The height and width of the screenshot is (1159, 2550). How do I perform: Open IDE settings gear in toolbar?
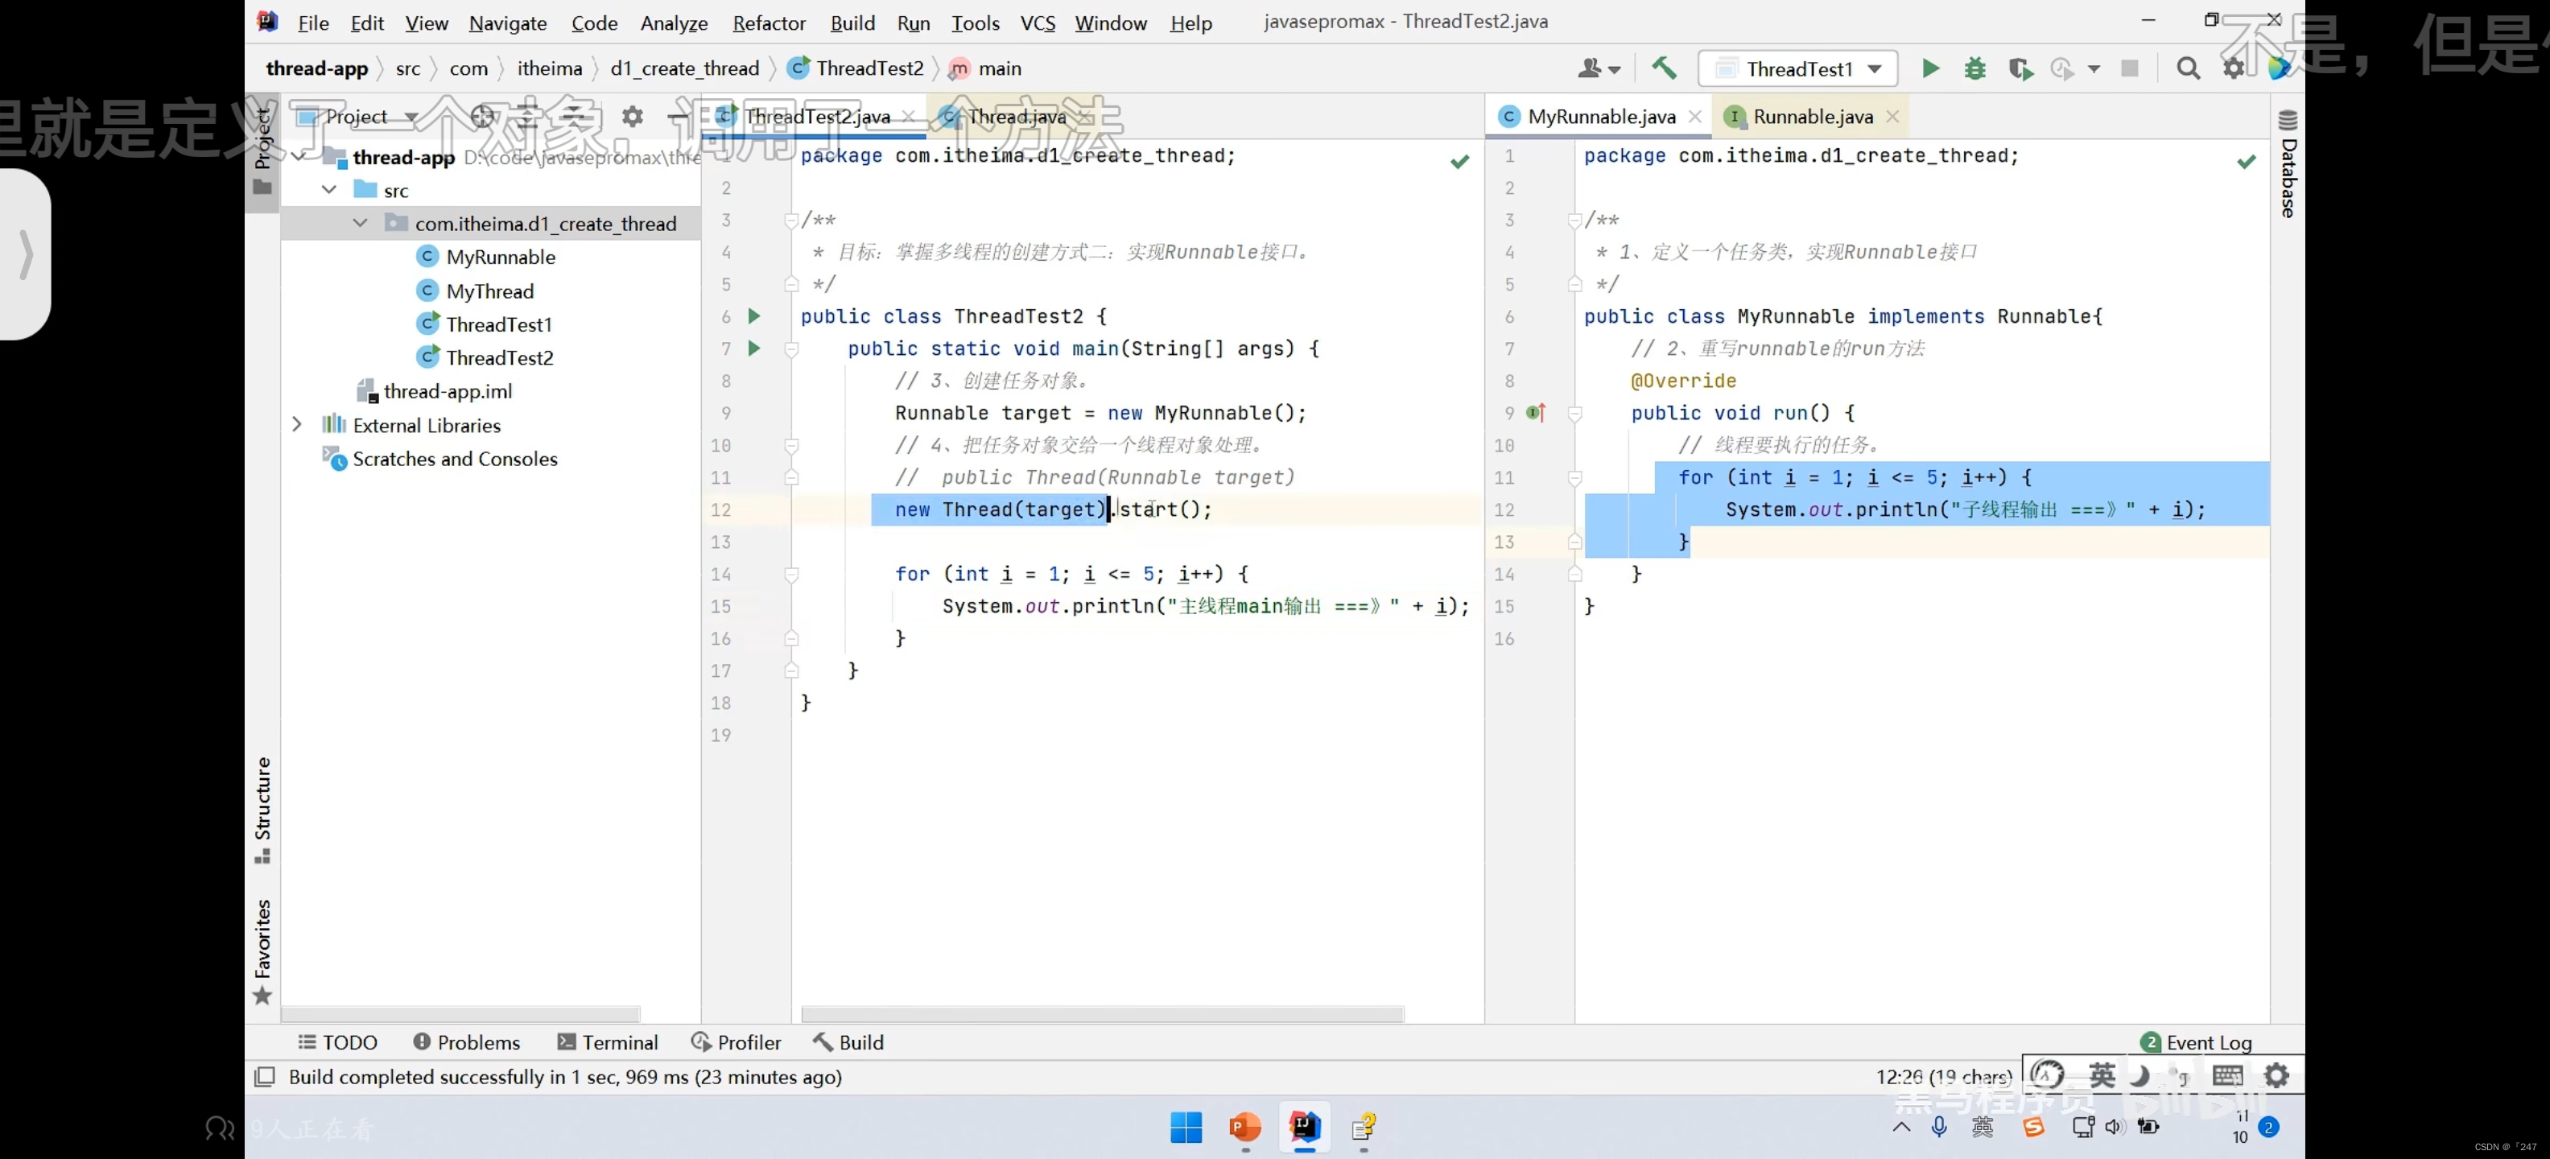[x=2233, y=68]
